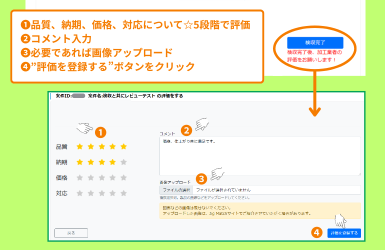Set 品質 rating to three stars
This screenshot has width=385, height=250.
coord(101,146)
